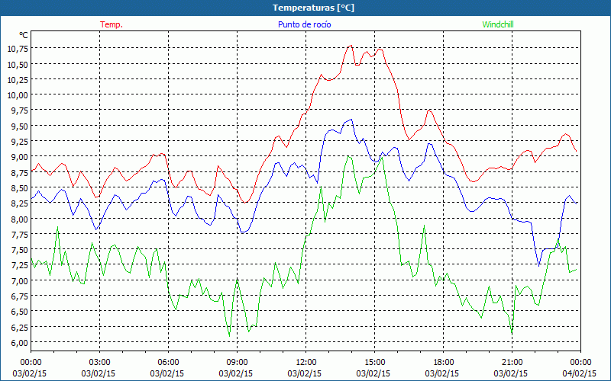The image size is (611, 381).
Task: Click the 7,75 y-axis value
Action: pos(19,234)
